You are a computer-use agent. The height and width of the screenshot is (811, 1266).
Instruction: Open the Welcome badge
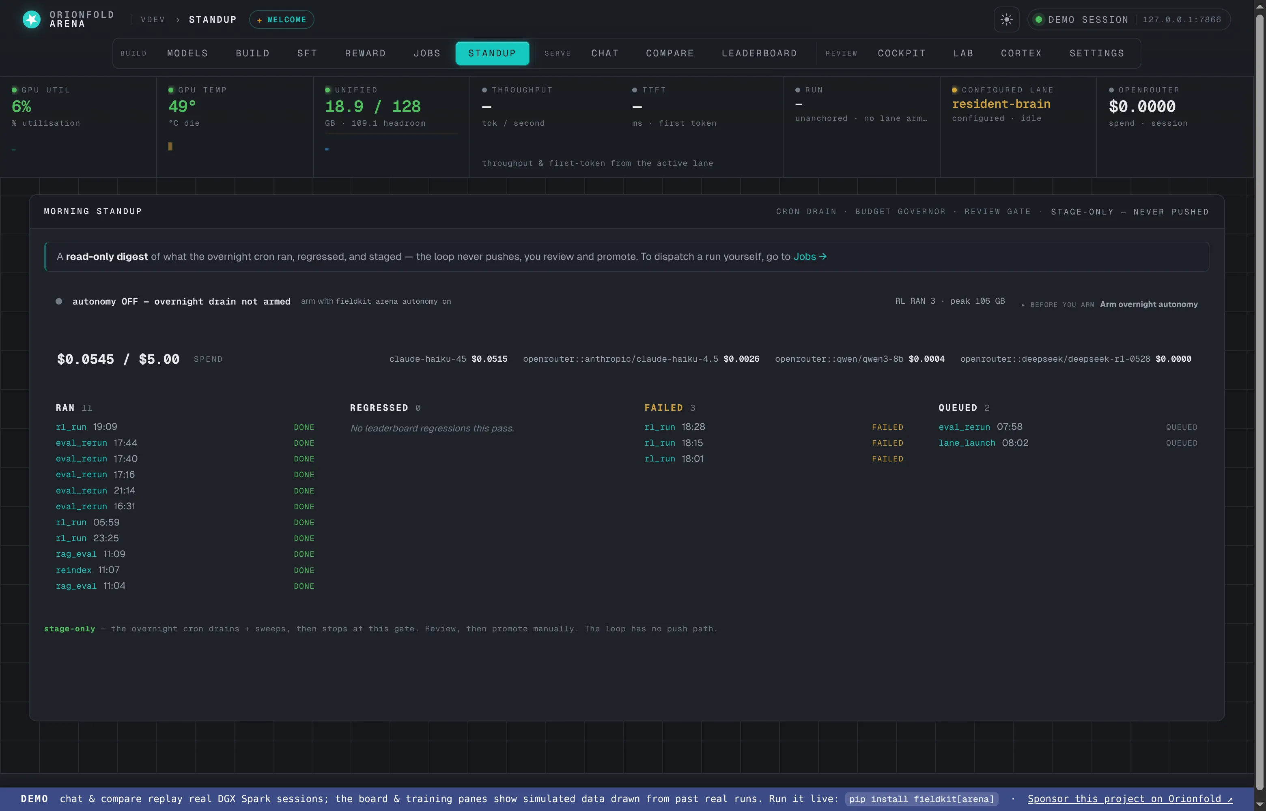pos(282,19)
